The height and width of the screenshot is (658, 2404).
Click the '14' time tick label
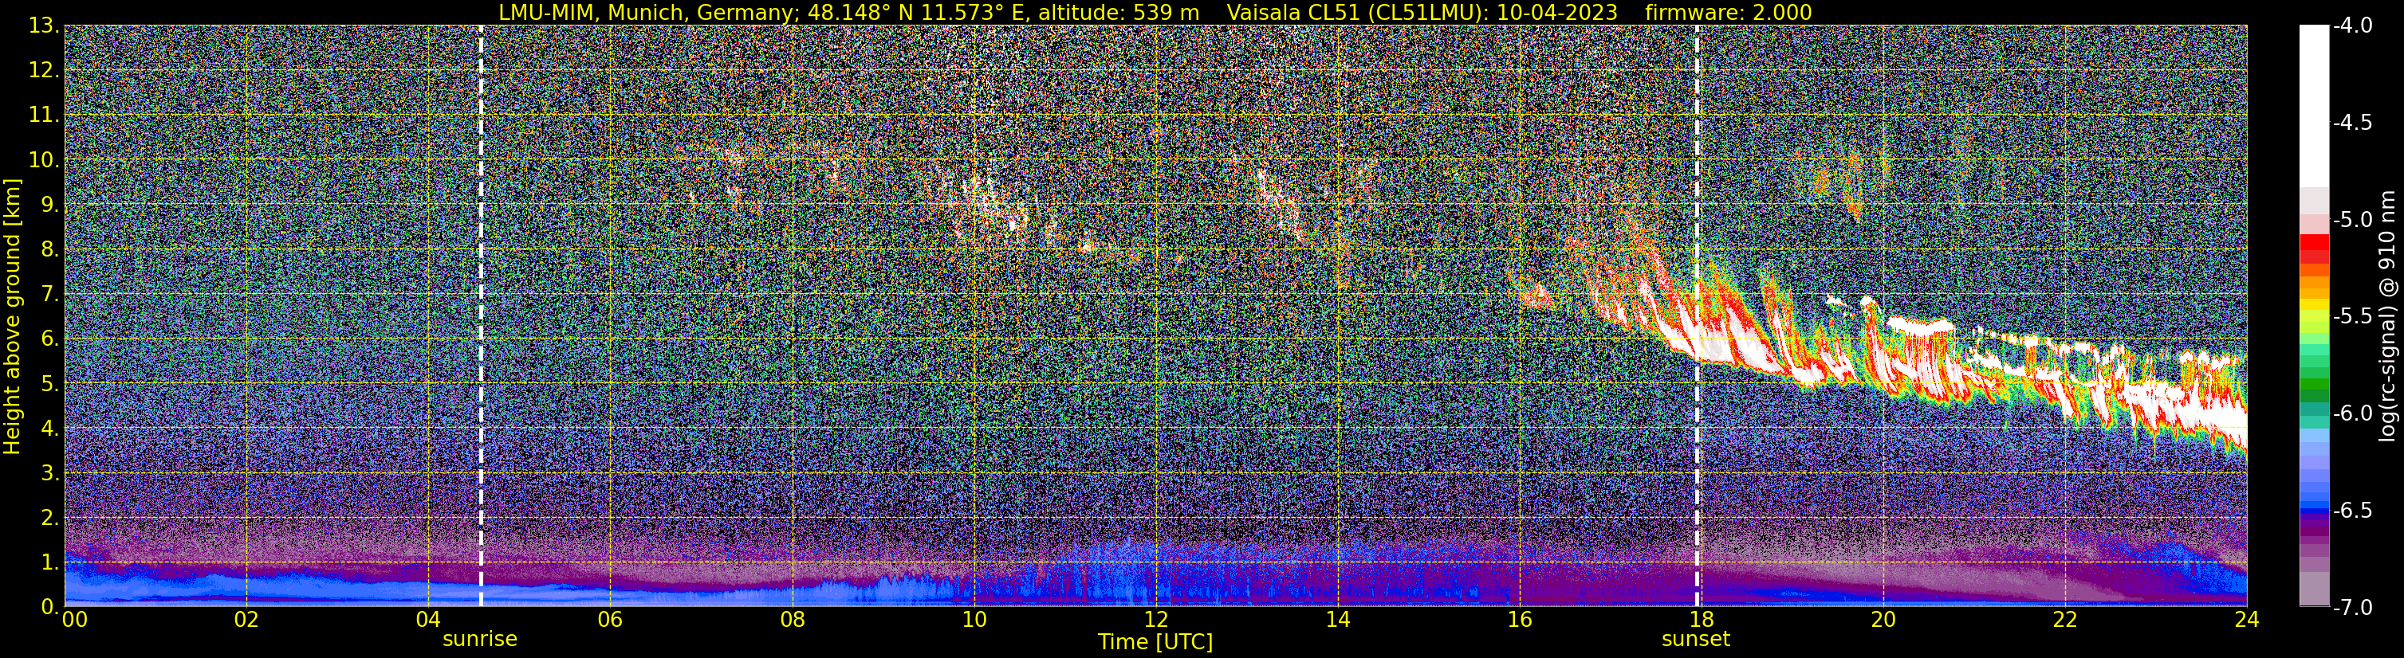coord(1337,620)
